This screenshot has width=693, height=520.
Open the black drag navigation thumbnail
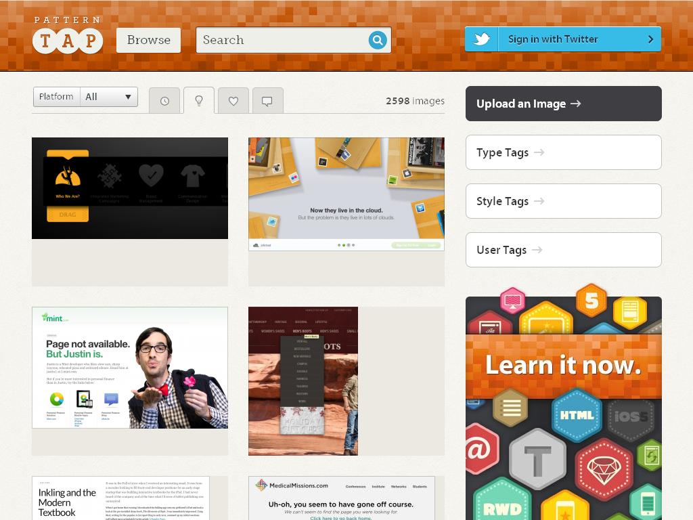(130, 188)
